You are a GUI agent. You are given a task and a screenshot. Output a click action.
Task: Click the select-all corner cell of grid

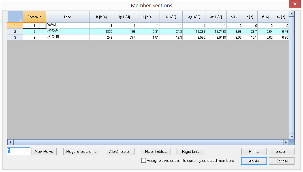(x=15, y=17)
